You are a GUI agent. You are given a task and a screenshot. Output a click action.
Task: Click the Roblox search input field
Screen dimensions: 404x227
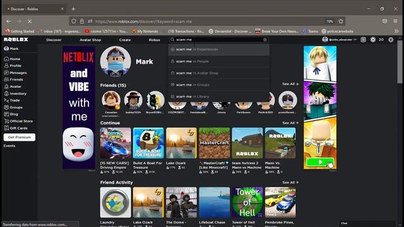[218, 40]
